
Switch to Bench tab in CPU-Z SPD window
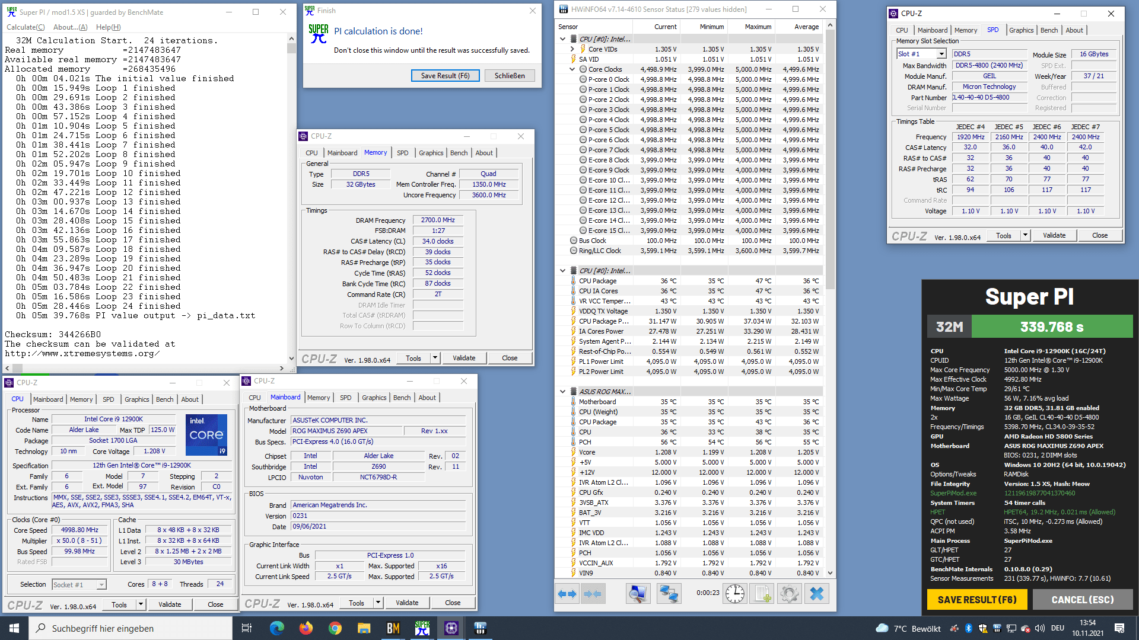[x=1048, y=30]
